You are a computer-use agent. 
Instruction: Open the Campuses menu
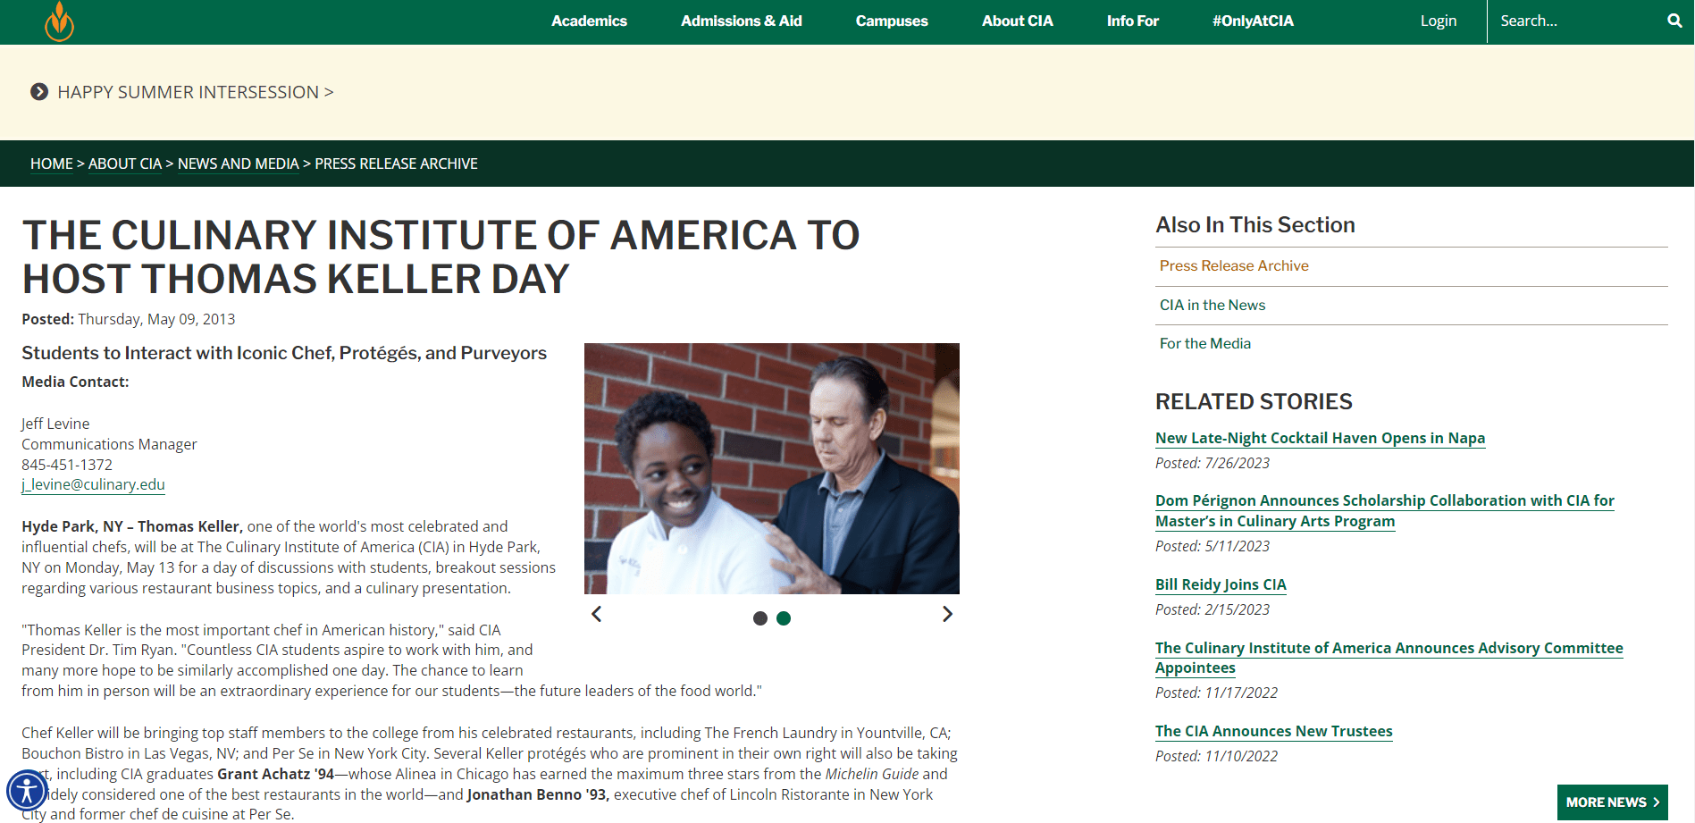pos(892,21)
